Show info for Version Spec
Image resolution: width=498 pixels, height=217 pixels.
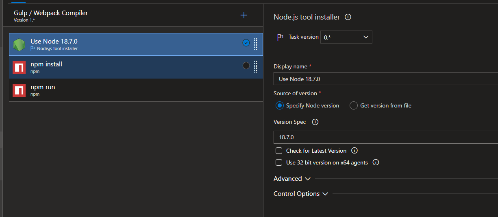pyautogui.click(x=315, y=122)
